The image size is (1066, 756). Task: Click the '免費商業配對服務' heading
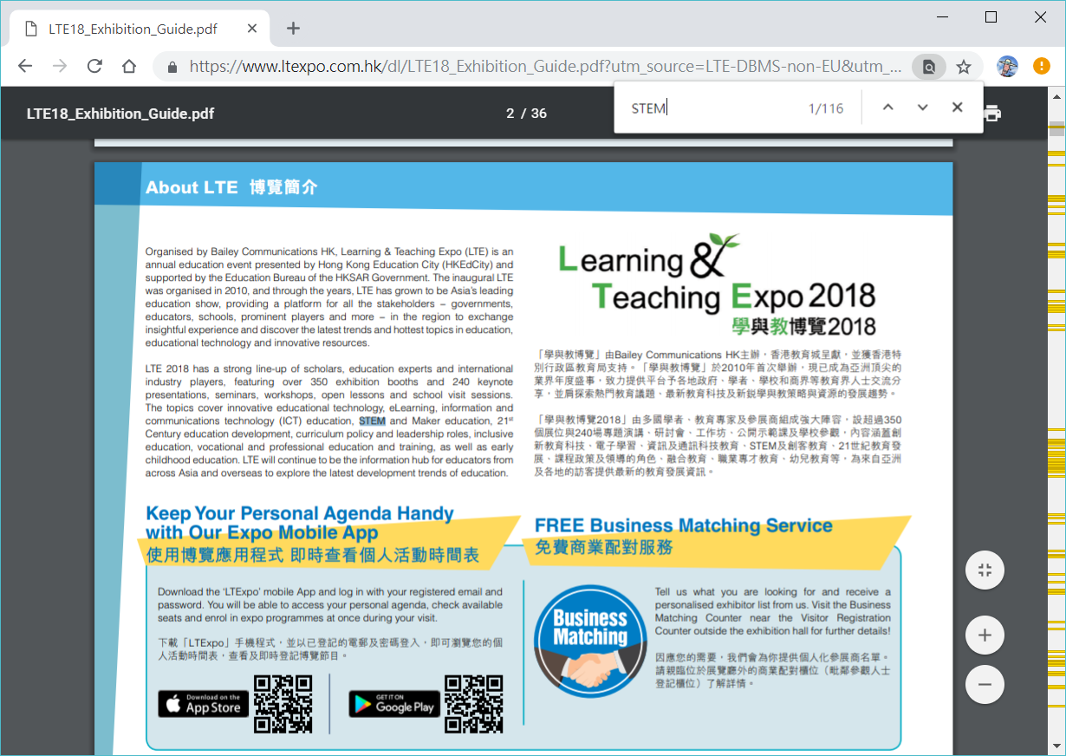(x=603, y=547)
